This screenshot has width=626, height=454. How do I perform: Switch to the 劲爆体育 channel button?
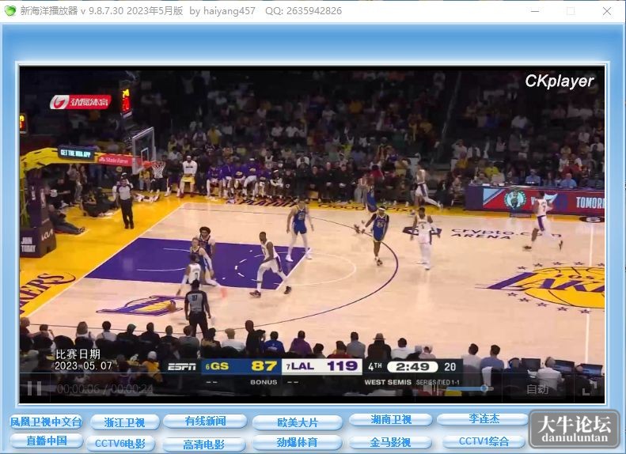(297, 442)
